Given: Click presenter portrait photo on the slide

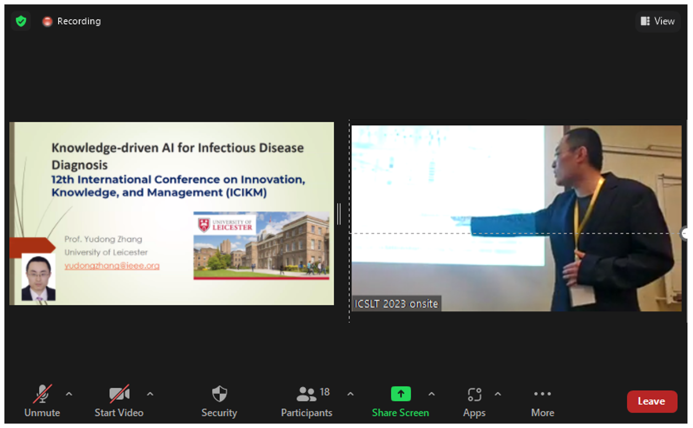Looking at the screenshot, I should [39, 277].
